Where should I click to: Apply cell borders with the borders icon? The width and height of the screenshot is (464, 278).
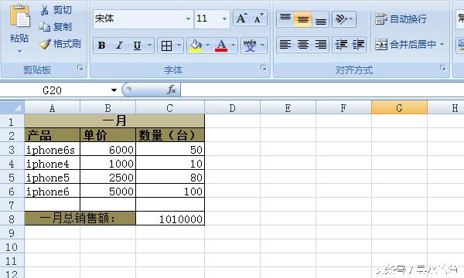(x=166, y=46)
